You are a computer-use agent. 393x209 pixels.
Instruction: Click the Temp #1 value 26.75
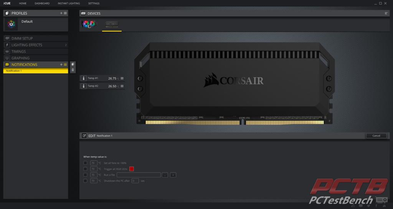pyautogui.click(x=112, y=78)
